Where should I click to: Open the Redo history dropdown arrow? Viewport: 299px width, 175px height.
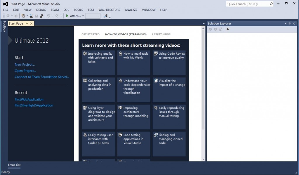(61, 16)
